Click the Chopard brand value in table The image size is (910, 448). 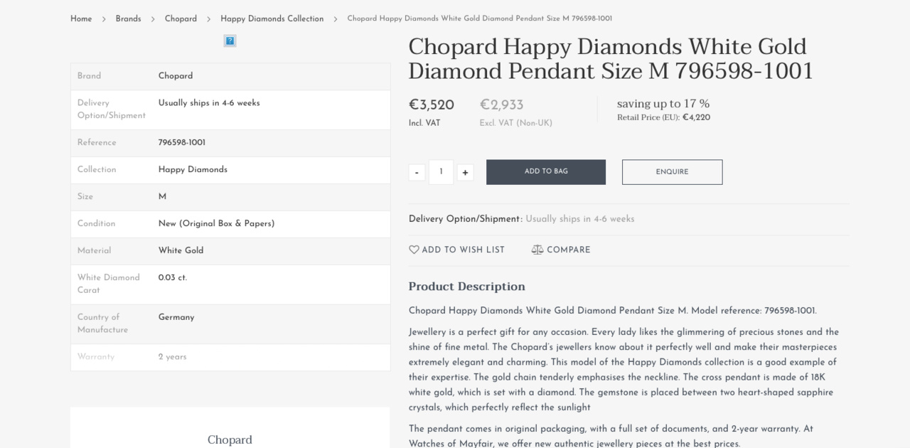pos(176,76)
